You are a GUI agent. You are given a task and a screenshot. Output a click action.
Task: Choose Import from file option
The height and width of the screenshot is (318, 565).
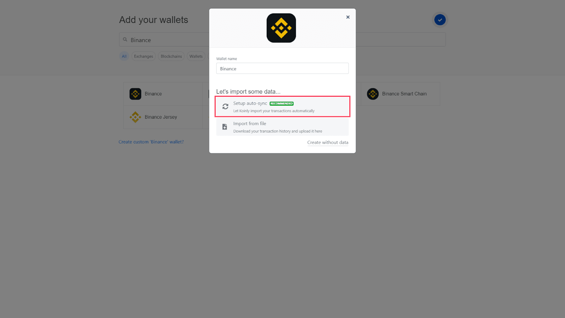(x=282, y=127)
